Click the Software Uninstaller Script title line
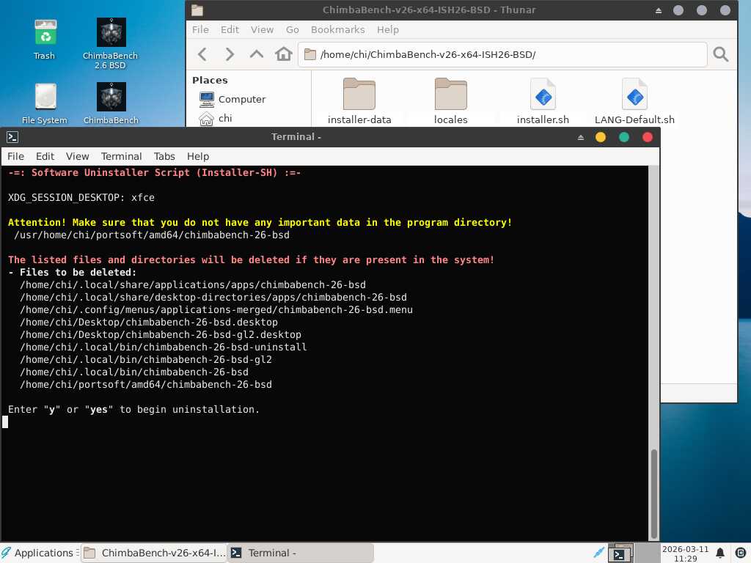Viewport: 751px width, 563px height. coord(154,173)
